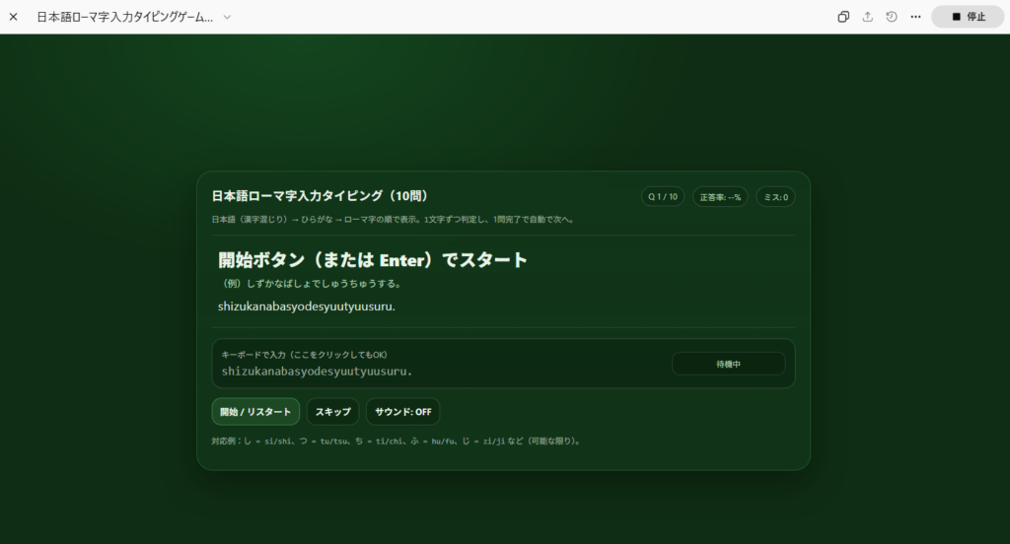
Task: Click the 正答率 accuracy badge
Action: [720, 197]
